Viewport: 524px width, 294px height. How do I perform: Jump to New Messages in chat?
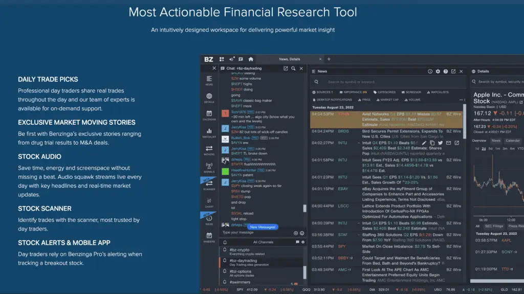click(x=263, y=227)
